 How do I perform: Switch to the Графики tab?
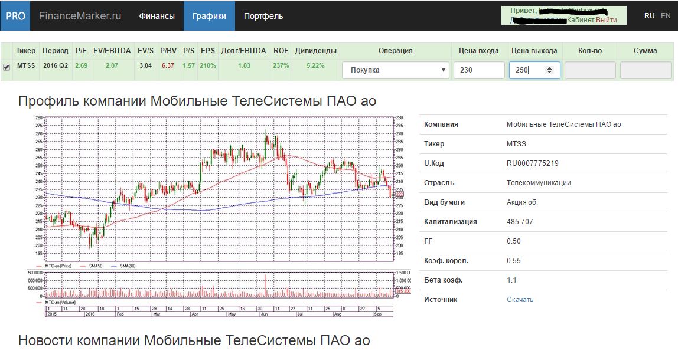209,16
